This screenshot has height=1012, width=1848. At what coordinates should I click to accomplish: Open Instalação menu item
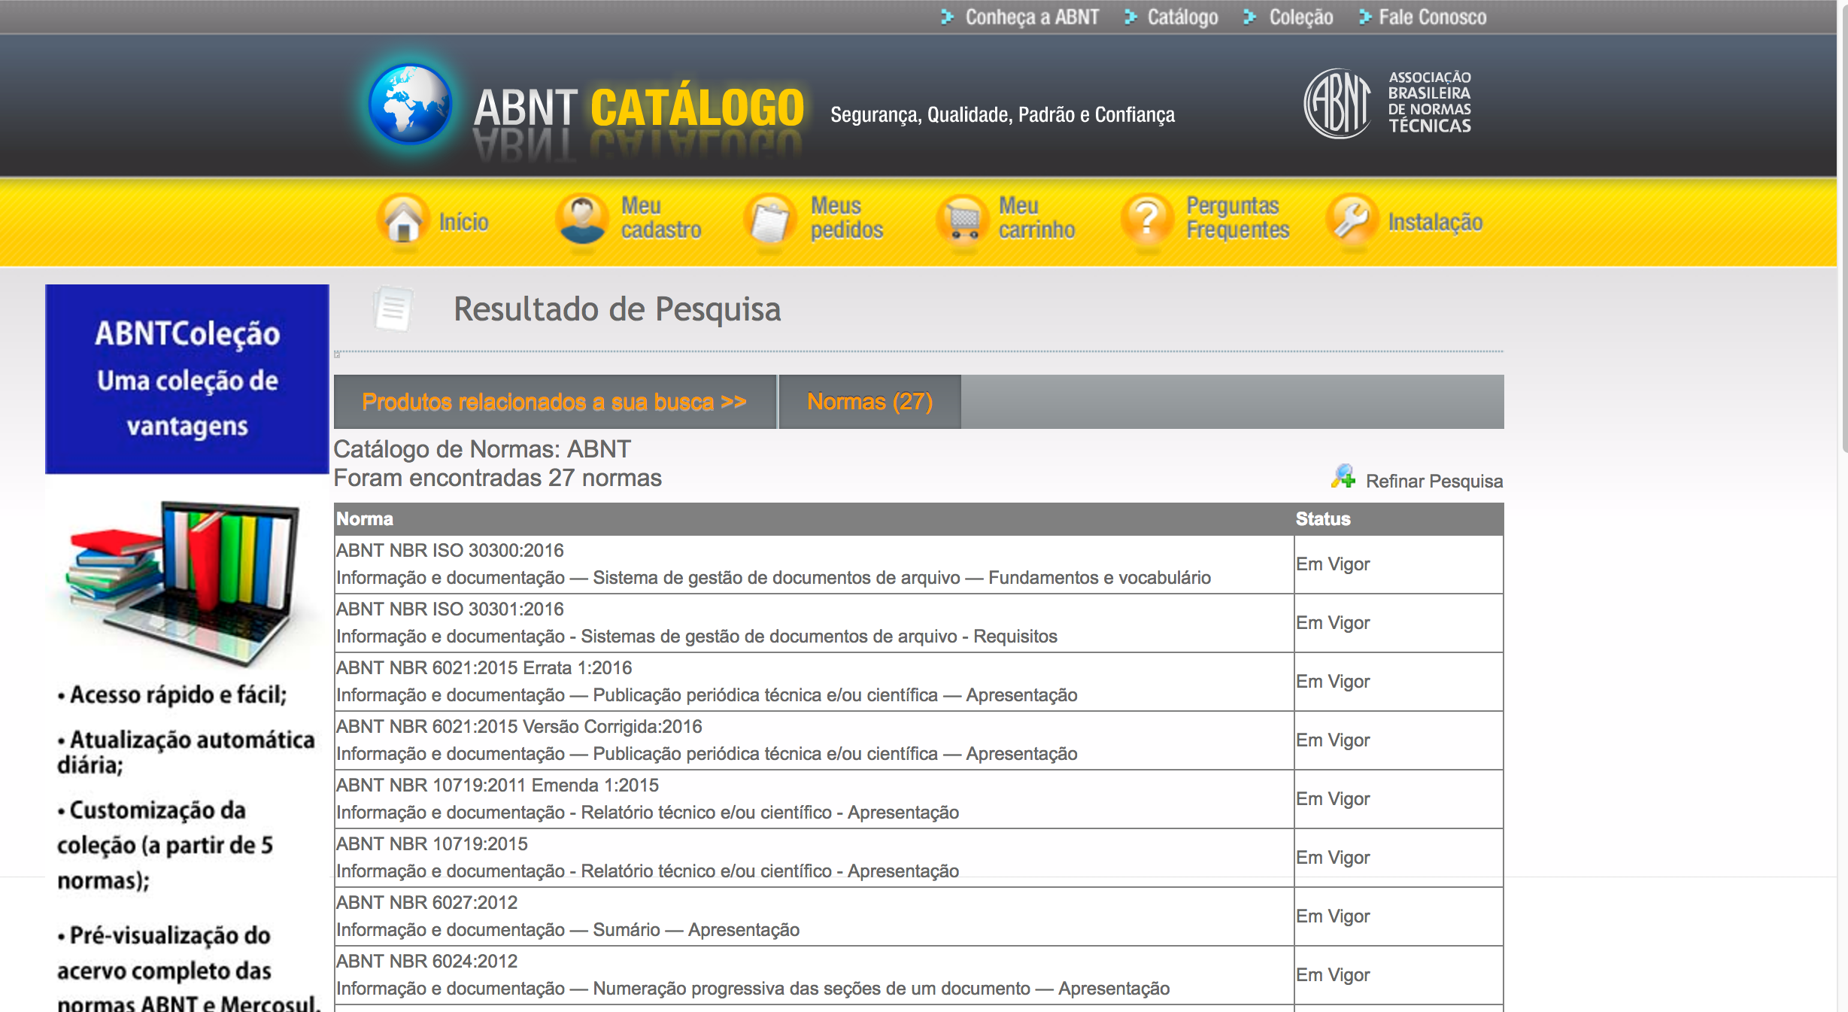pos(1435,222)
